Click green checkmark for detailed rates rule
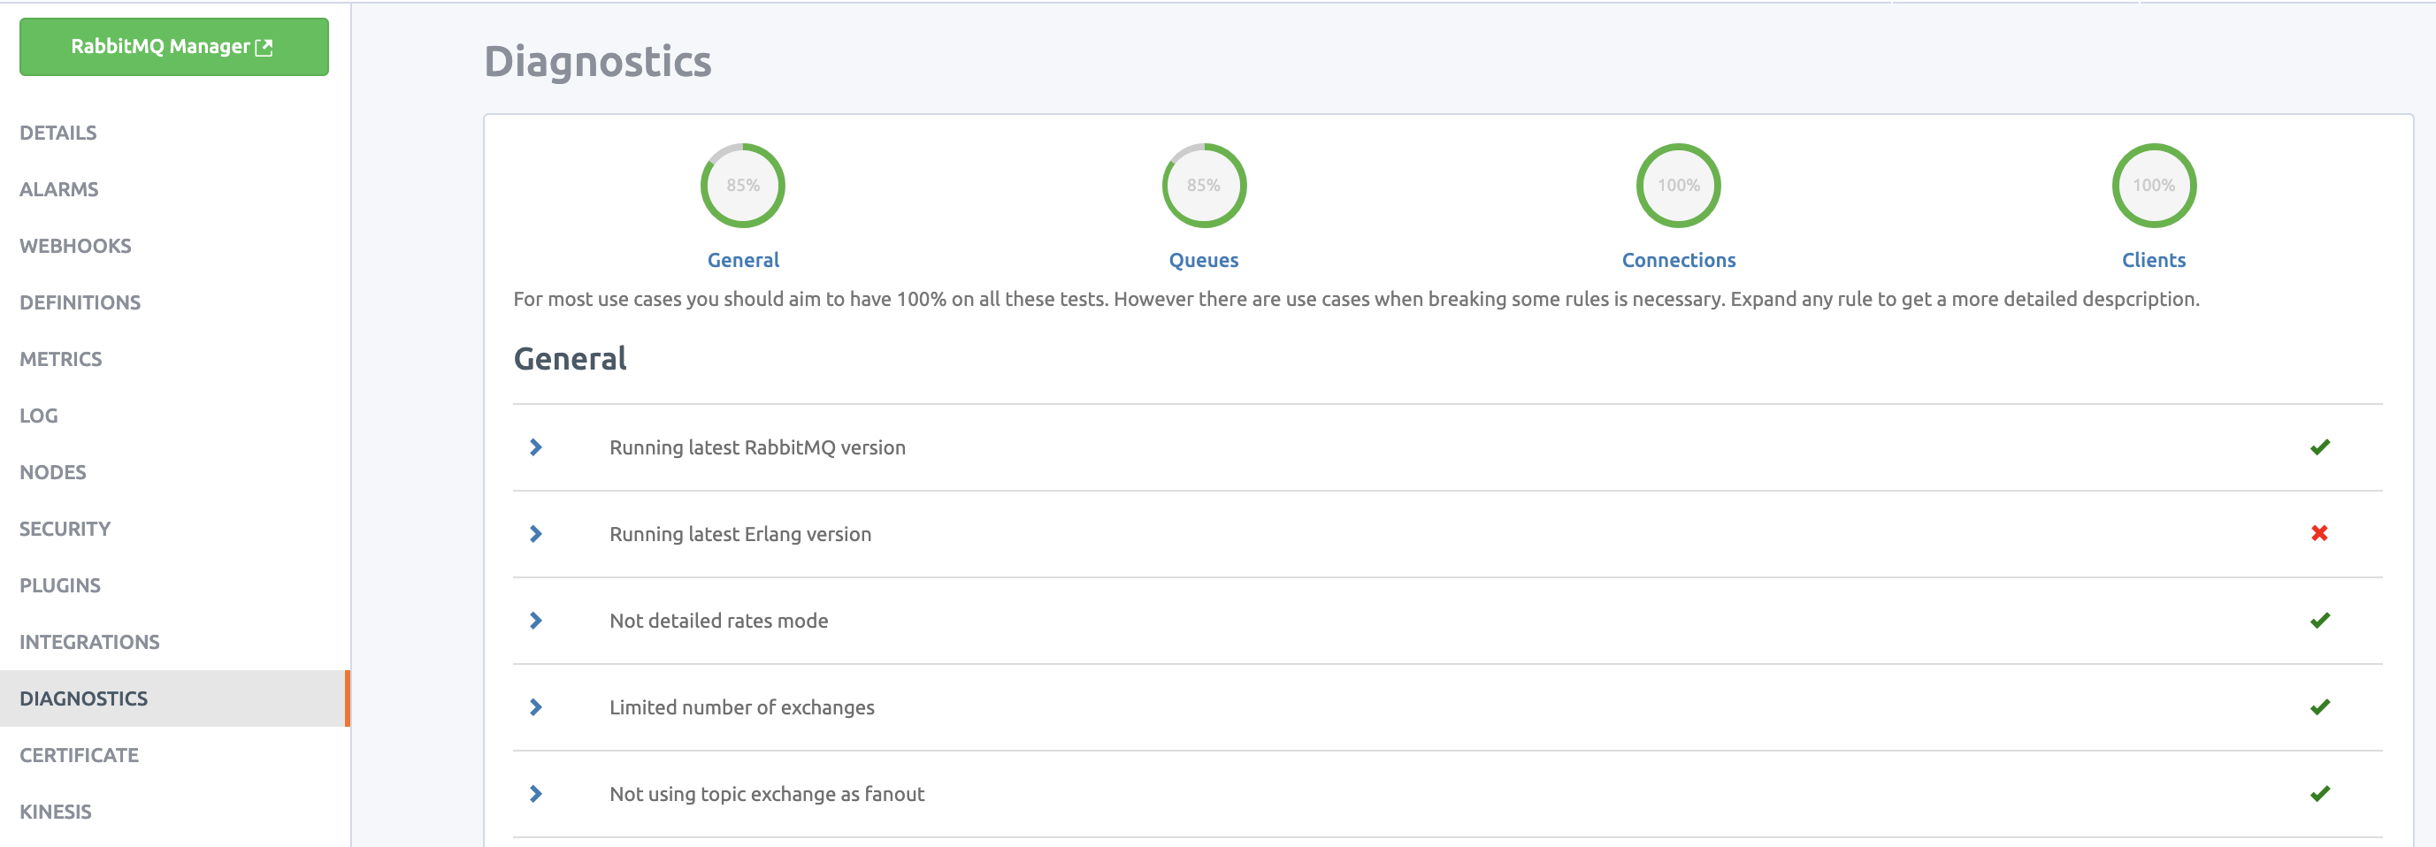This screenshot has height=847, width=2436. 2320,620
